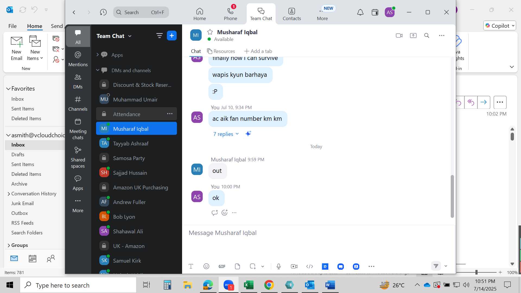521x293 pixels.
Task: Open the send options dropdown arrow
Action: (x=446, y=266)
